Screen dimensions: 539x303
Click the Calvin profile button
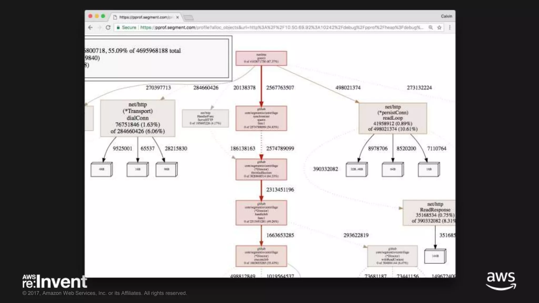(x=446, y=16)
